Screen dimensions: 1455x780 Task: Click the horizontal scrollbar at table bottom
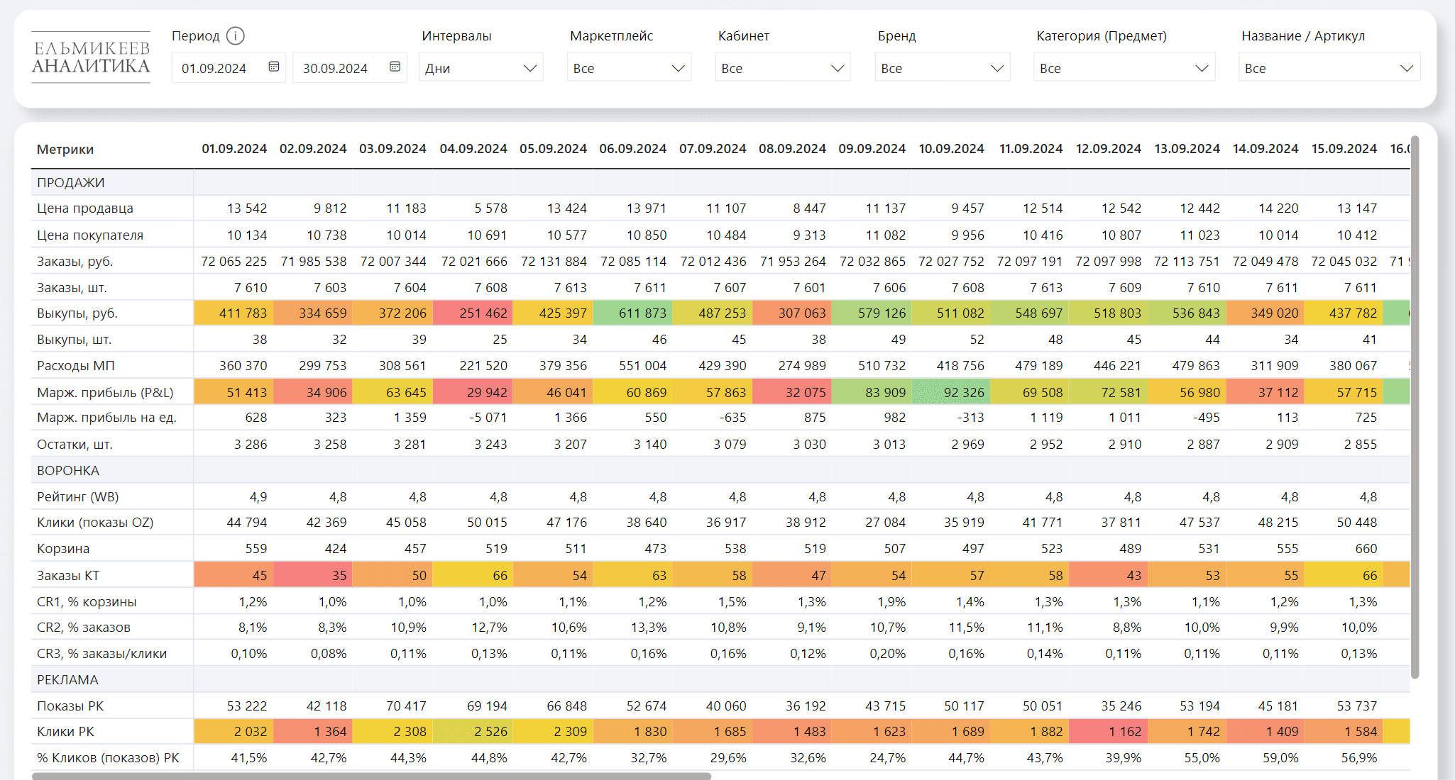point(371,776)
